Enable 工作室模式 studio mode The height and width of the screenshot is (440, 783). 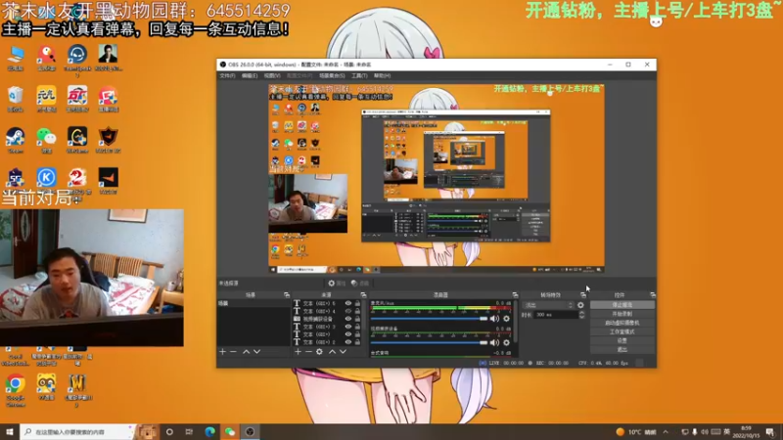[622, 331]
